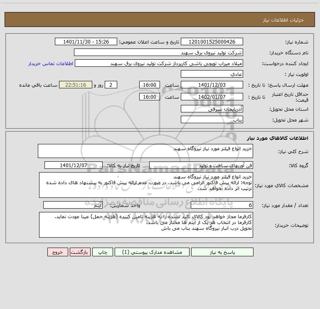Click the تاریخ و ساعت اعلان عمومی label

149,42
